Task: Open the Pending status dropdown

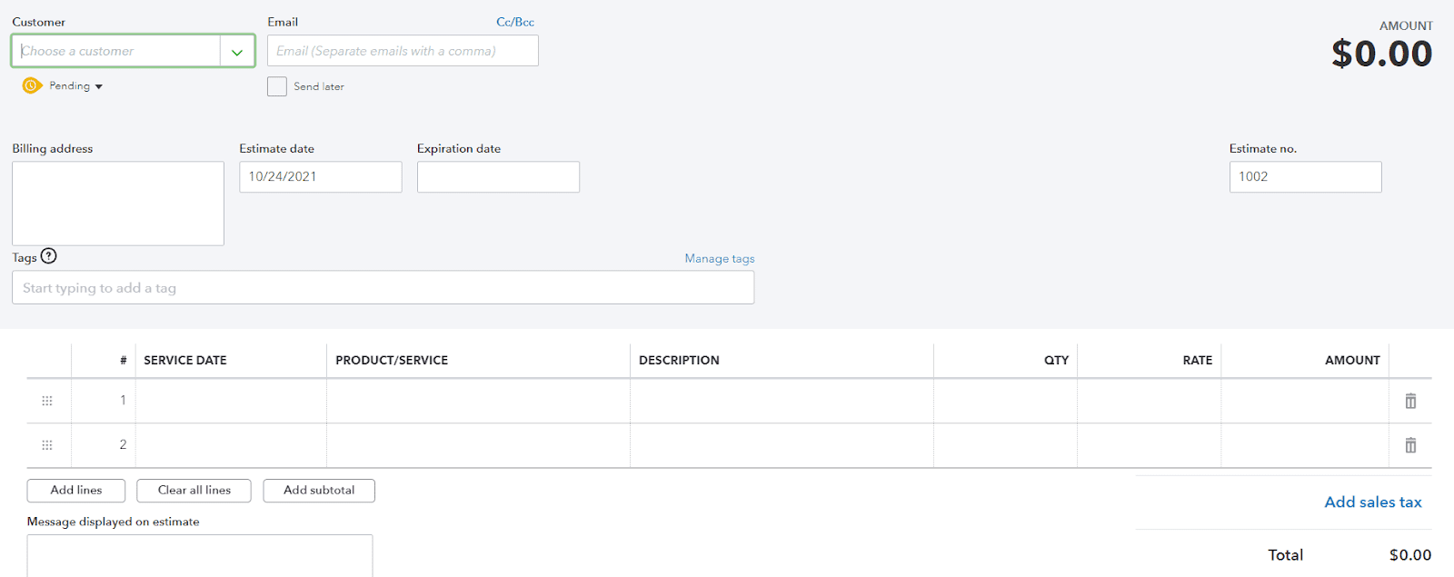Action: pos(76,86)
